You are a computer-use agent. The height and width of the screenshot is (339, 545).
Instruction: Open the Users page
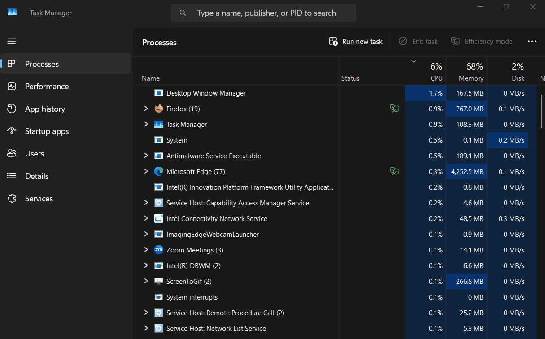pyautogui.click(x=65, y=154)
